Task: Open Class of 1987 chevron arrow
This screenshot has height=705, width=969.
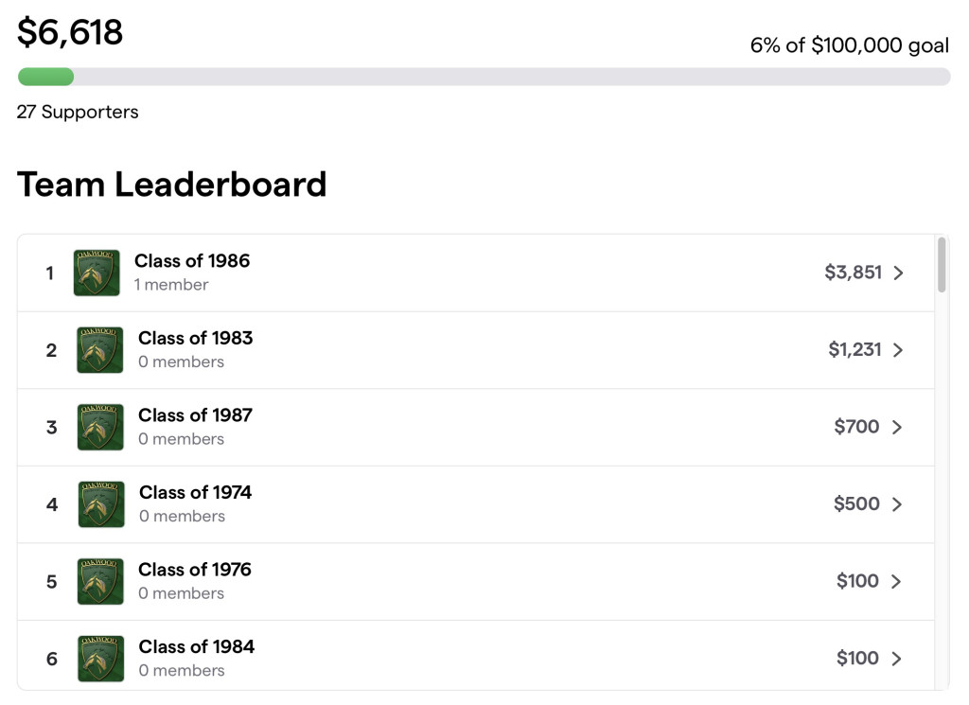Action: tap(897, 427)
